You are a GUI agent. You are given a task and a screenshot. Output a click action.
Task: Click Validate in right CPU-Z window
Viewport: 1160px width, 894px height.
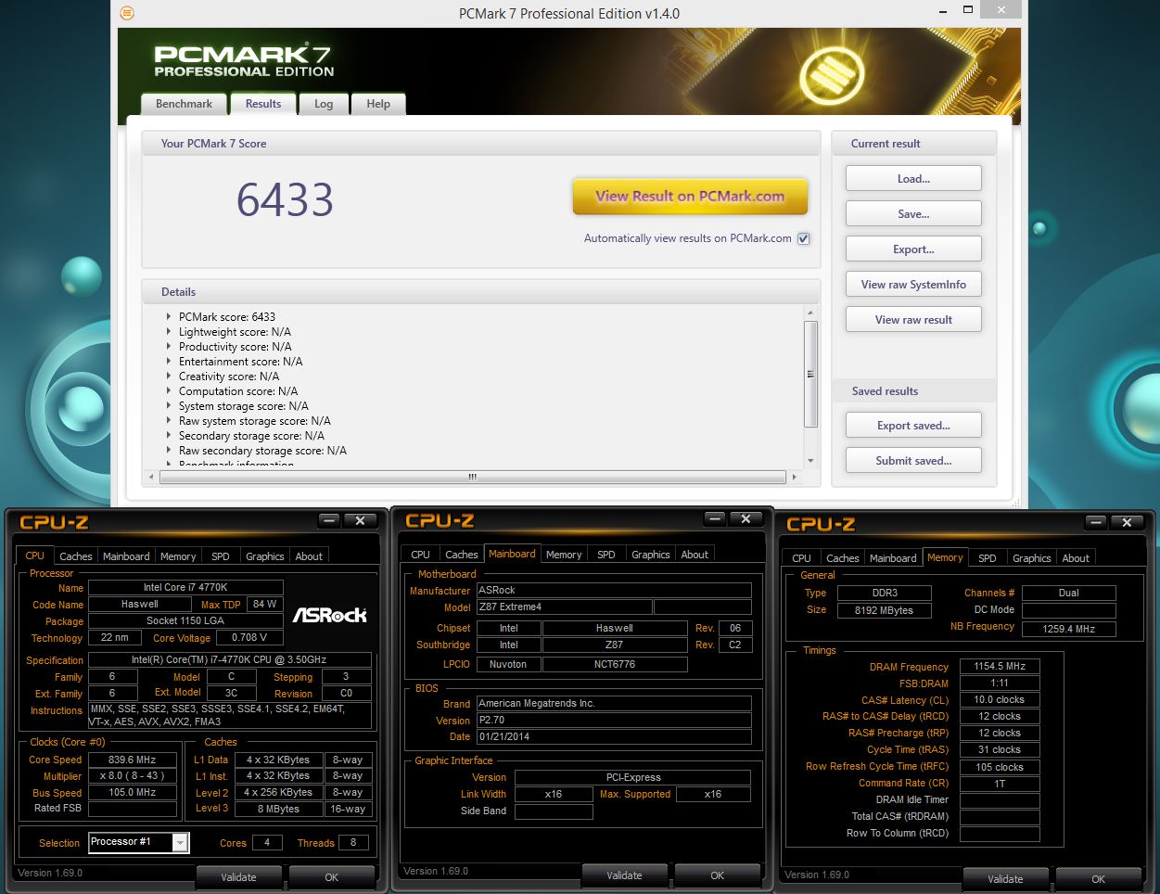tap(1005, 879)
